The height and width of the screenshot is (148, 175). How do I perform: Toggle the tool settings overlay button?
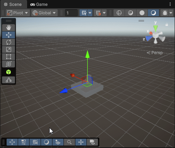click(x=24, y=142)
